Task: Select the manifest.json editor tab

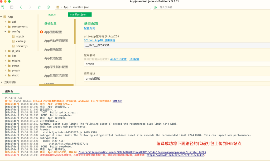Action: click(x=80, y=14)
